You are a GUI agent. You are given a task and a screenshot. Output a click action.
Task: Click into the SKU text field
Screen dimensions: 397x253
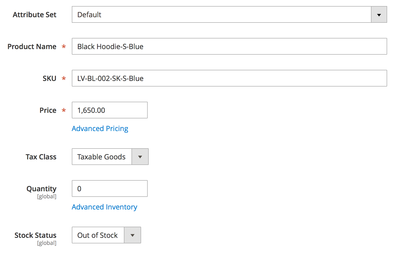pos(229,78)
